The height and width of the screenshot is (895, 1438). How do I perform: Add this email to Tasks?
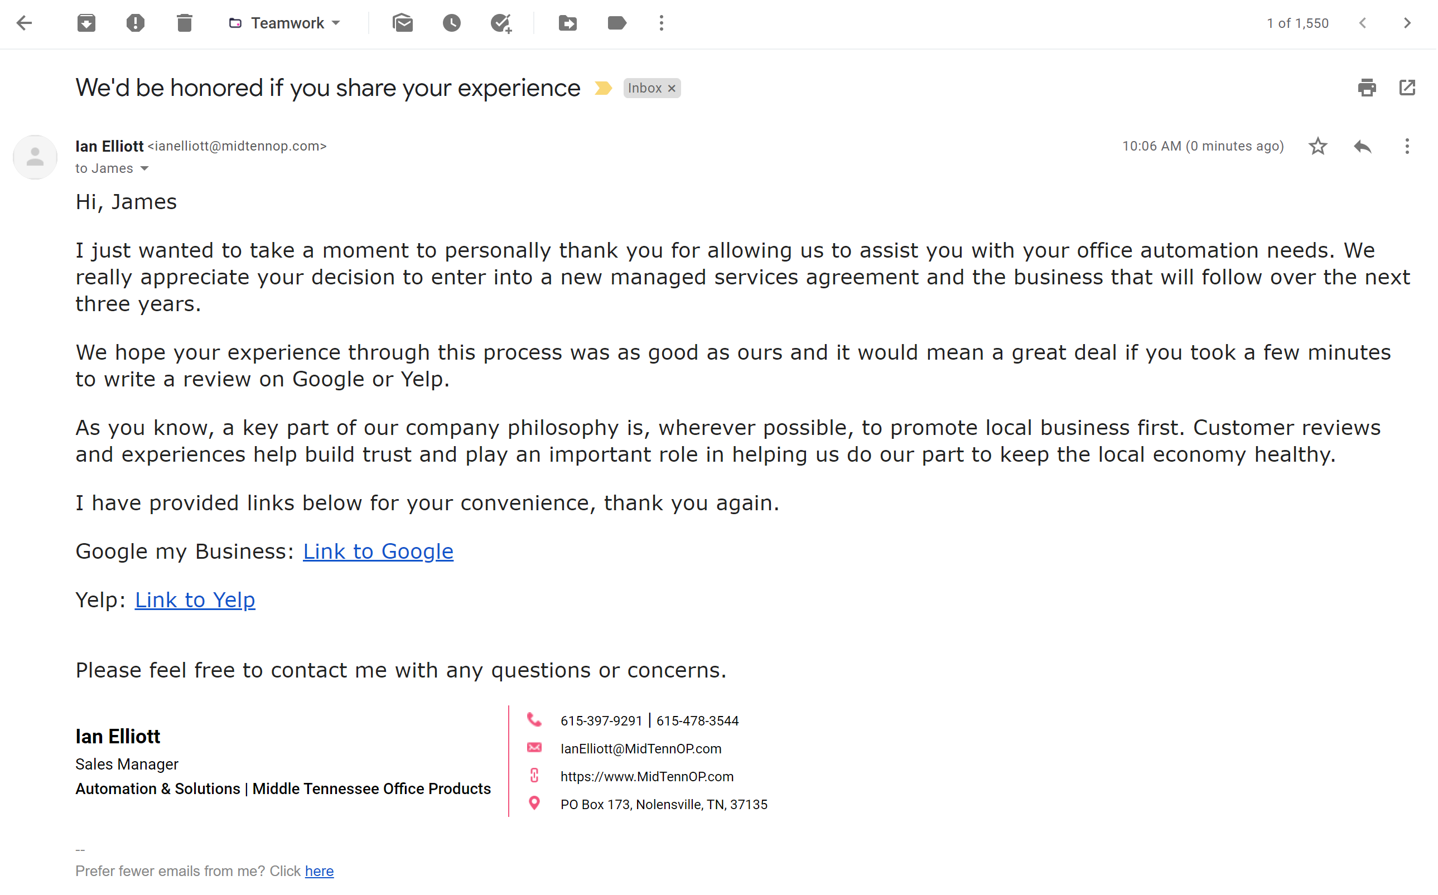coord(501,23)
